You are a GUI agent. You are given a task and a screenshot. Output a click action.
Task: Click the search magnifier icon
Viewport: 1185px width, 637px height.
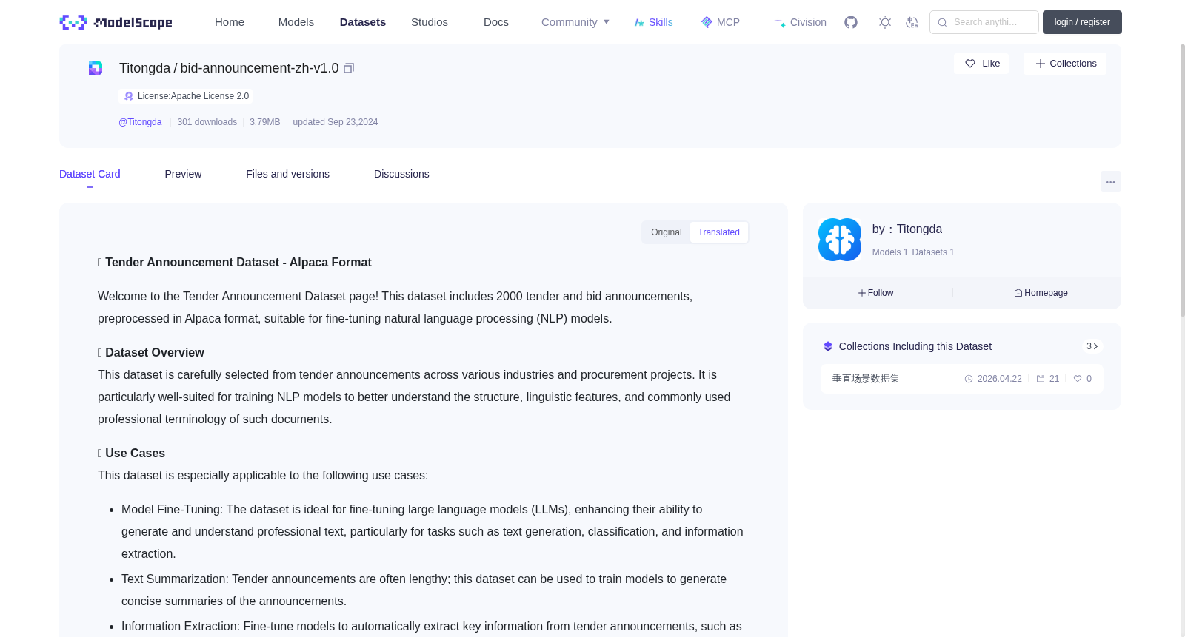(942, 22)
